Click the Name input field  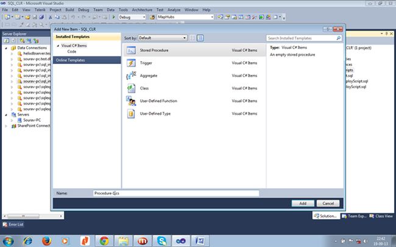click(176, 193)
